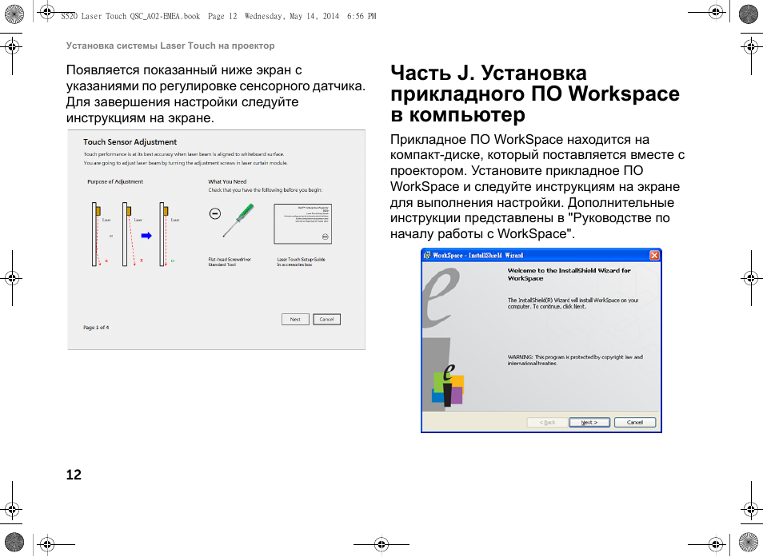
Task: Click the 'Touch Sensor Adjustment' heading
Action: click(130, 142)
